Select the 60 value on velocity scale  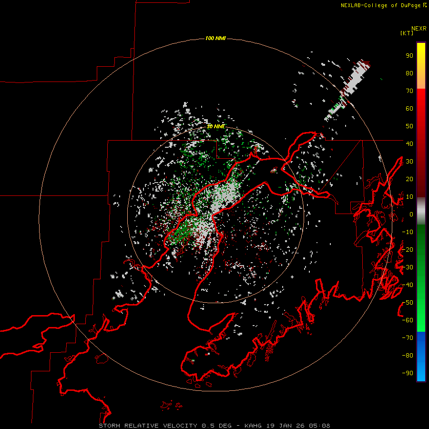coord(409,108)
